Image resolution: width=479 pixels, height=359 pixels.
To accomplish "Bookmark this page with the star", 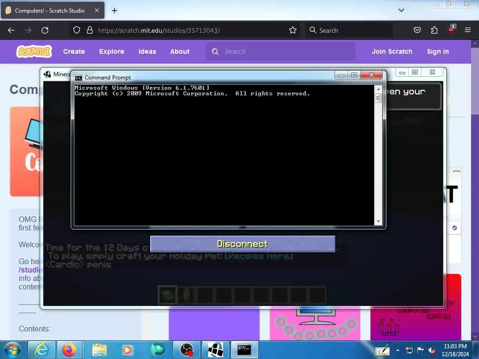I will [x=293, y=30].
